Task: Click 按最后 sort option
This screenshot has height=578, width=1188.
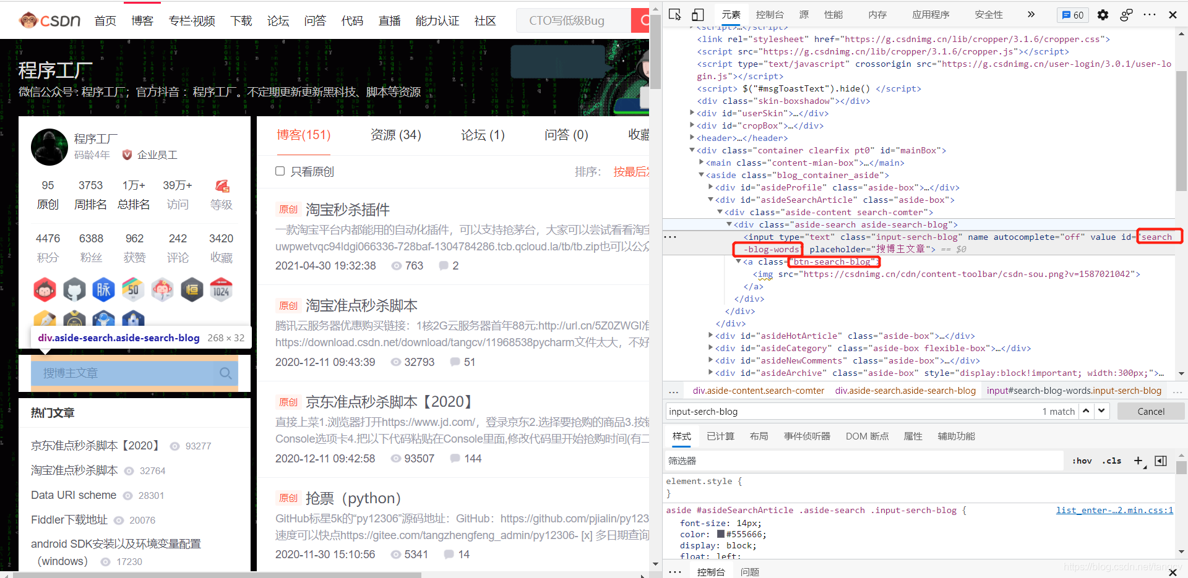Action: [x=631, y=172]
